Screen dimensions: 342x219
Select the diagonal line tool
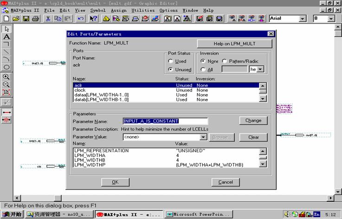tap(6, 52)
